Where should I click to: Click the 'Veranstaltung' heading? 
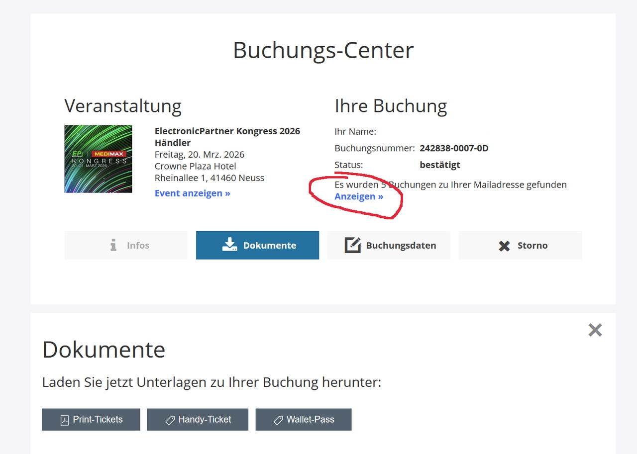coord(123,106)
